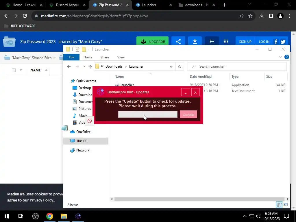Switch to Home - Leaked browser tab

(24, 5)
